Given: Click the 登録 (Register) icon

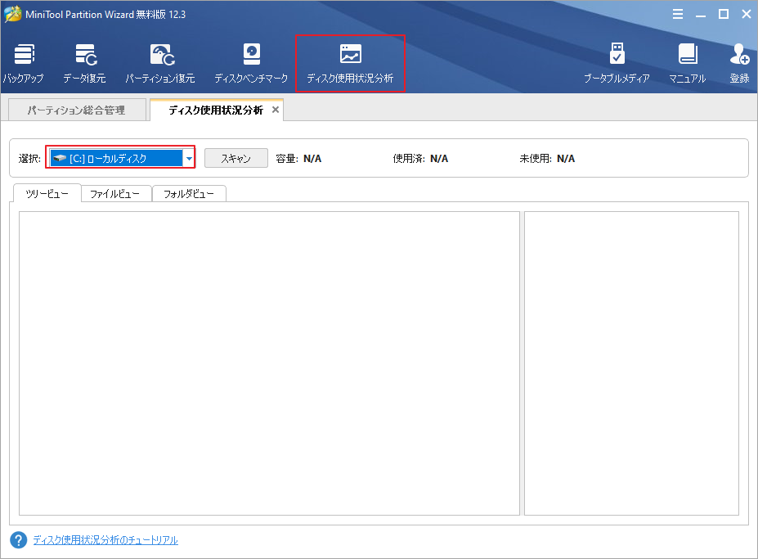Looking at the screenshot, I should point(739,63).
